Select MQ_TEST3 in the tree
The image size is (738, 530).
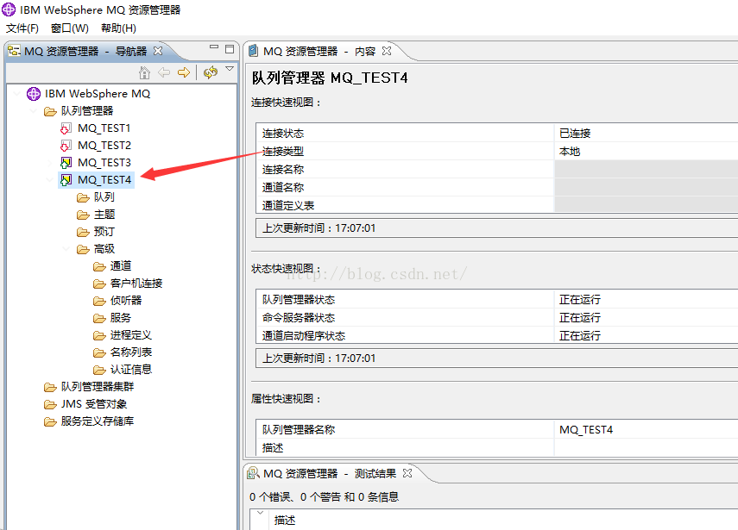[104, 163]
